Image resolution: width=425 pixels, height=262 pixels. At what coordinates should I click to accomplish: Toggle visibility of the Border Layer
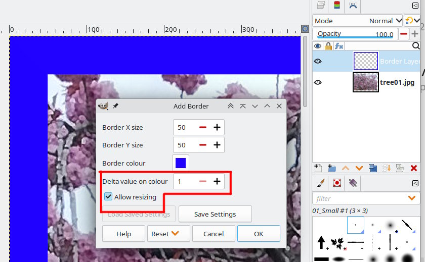318,61
